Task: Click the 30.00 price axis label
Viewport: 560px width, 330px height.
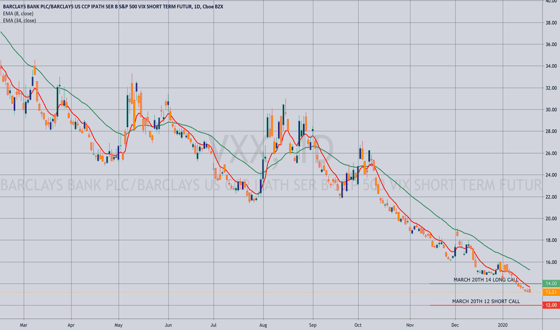Action: click(x=551, y=110)
